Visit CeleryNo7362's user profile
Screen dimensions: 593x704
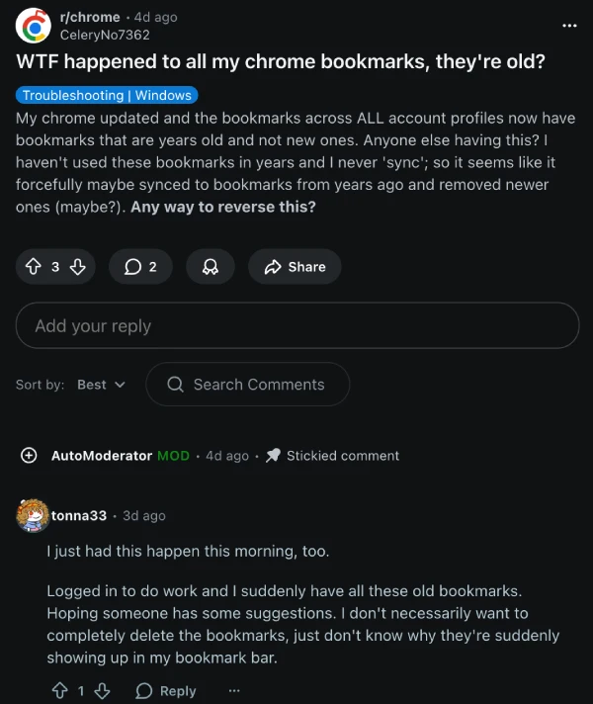pyautogui.click(x=105, y=35)
